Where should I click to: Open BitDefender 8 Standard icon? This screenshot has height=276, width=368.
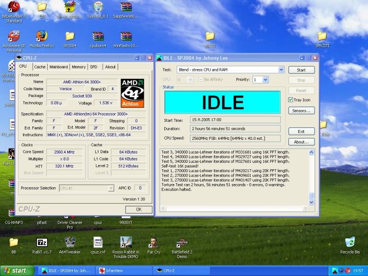(14, 7)
